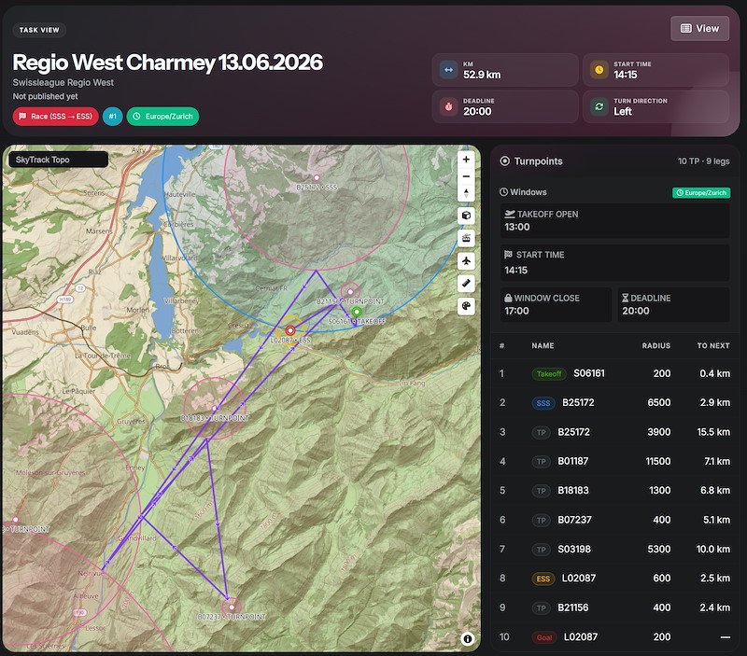The image size is (747, 656).
Task: Click the Turnpoints target icon
Action: point(504,161)
